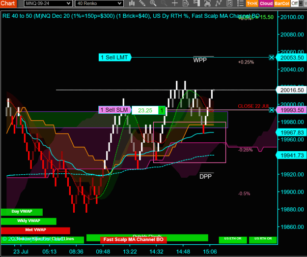Activate the crosshair cursor tool
307x257 pixels.
(175, 3)
